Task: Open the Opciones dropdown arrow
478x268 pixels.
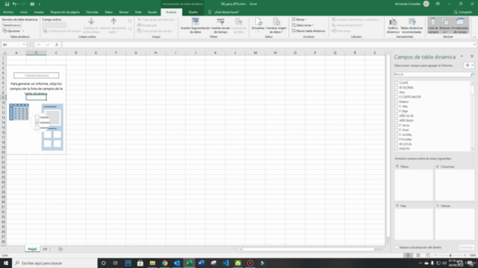Action: point(23,31)
